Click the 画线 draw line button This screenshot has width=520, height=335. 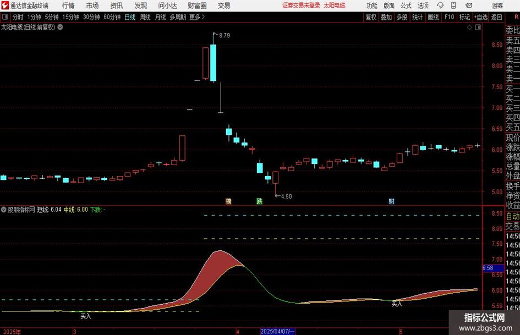tap(433, 17)
